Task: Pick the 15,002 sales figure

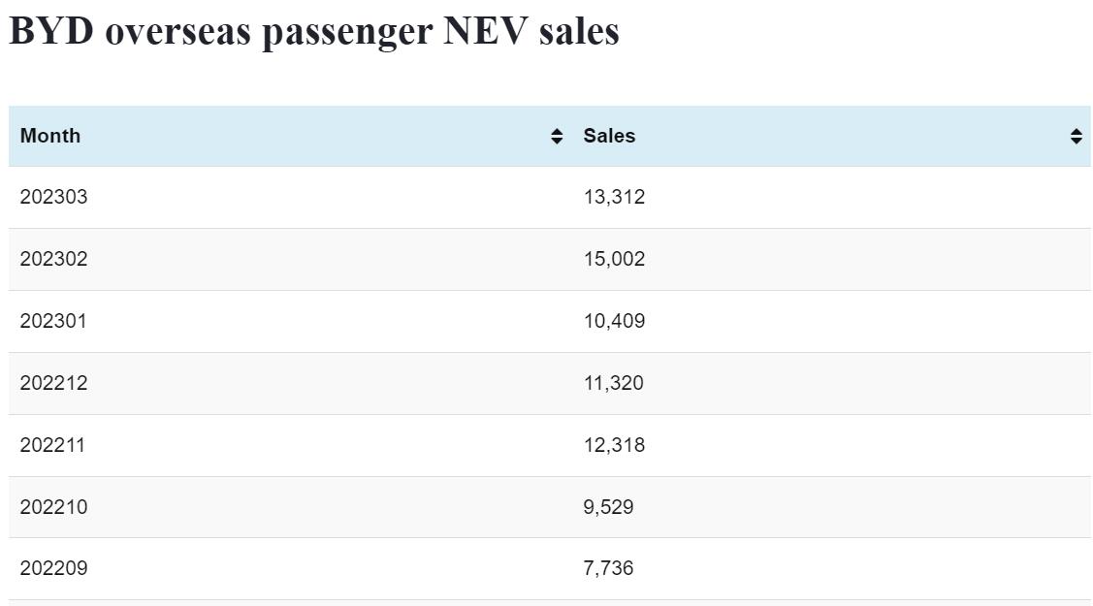Action: [x=614, y=259]
